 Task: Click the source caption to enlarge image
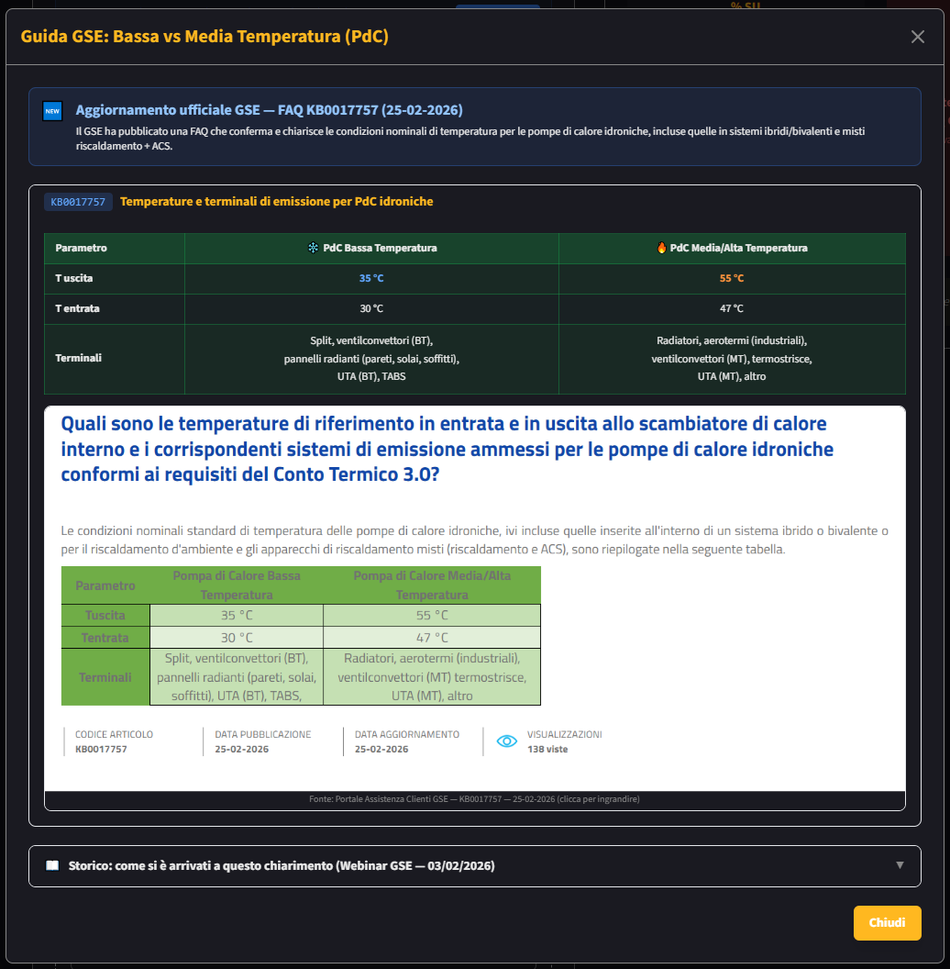coord(474,799)
